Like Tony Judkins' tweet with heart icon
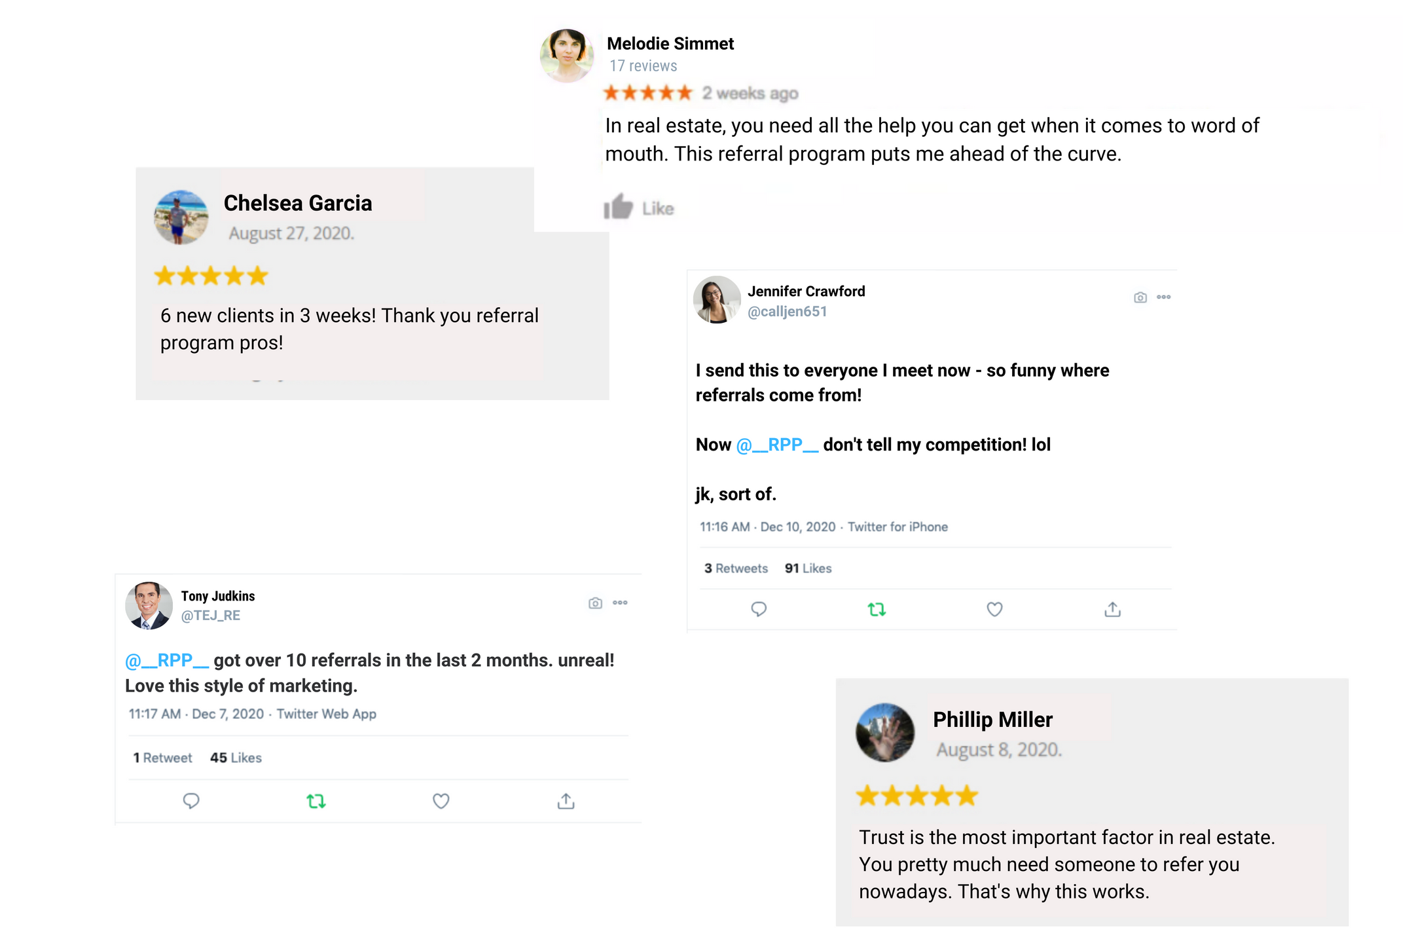The height and width of the screenshot is (943, 1414). (441, 801)
